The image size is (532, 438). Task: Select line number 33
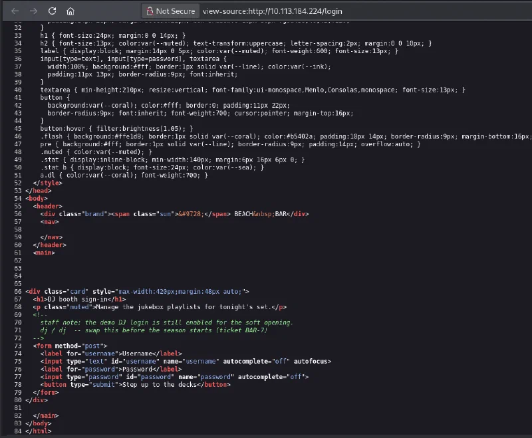[x=18, y=36]
